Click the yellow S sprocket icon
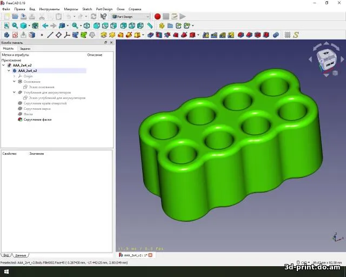 (296, 35)
